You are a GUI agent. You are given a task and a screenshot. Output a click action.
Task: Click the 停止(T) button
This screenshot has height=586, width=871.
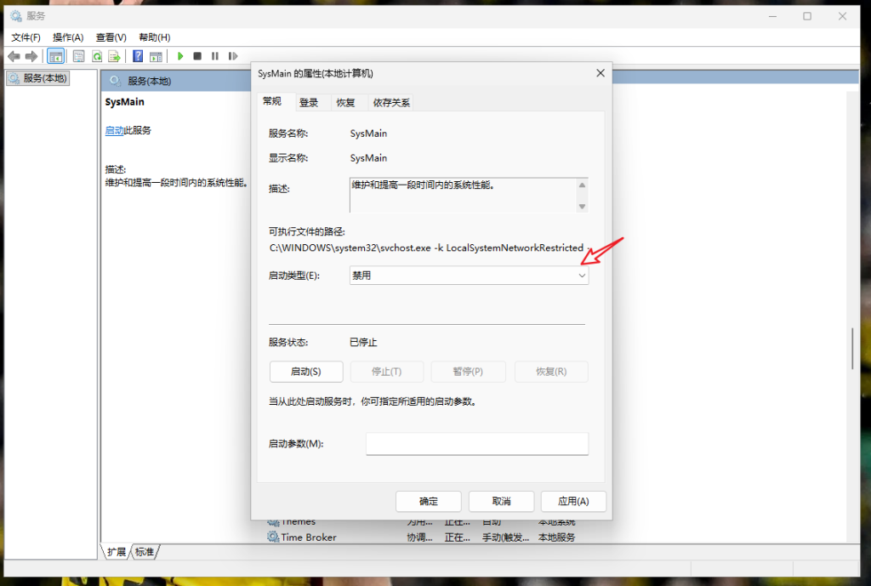tap(387, 372)
